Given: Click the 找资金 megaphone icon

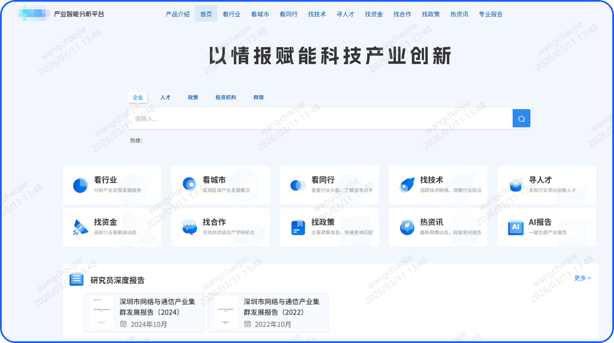Looking at the screenshot, I should click(x=80, y=227).
